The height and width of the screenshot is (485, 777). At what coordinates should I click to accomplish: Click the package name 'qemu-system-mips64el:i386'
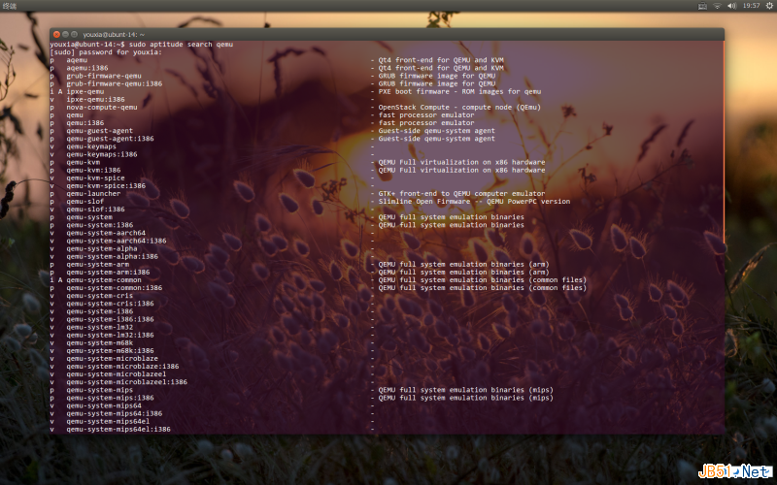[x=118, y=430]
